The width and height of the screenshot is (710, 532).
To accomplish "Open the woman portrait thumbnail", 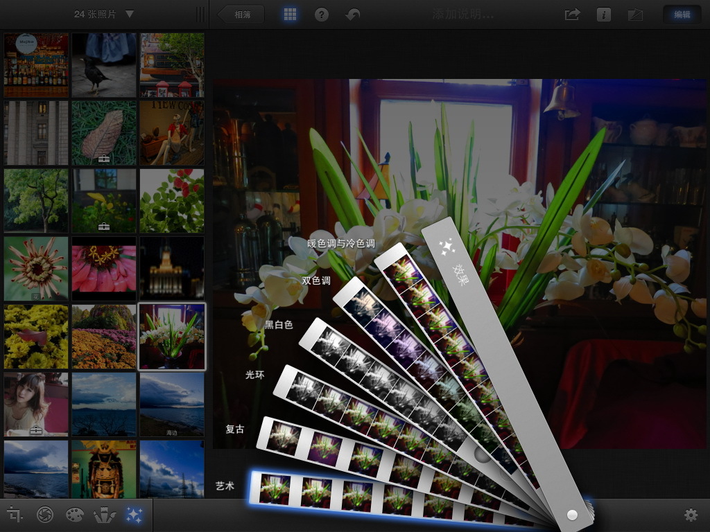I will 36,405.
